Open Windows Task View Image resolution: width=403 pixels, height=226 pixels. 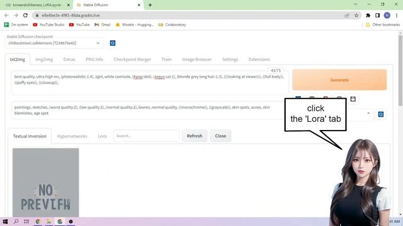pyautogui.click(x=26, y=222)
